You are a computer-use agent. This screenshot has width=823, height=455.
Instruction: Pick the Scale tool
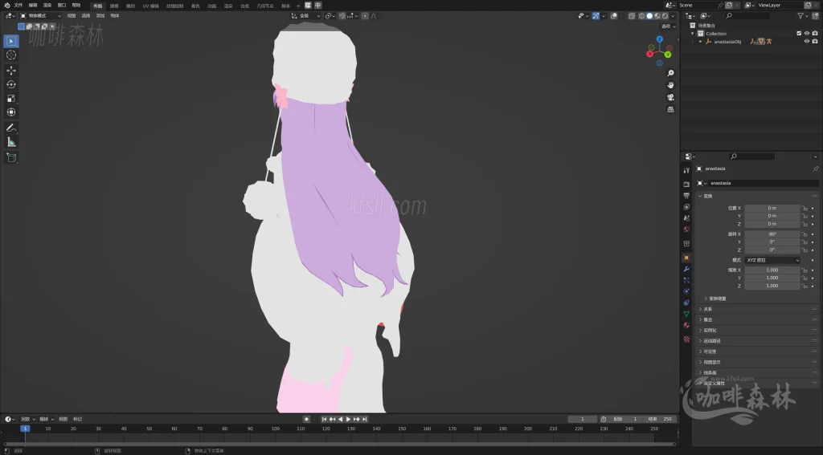pos(11,99)
